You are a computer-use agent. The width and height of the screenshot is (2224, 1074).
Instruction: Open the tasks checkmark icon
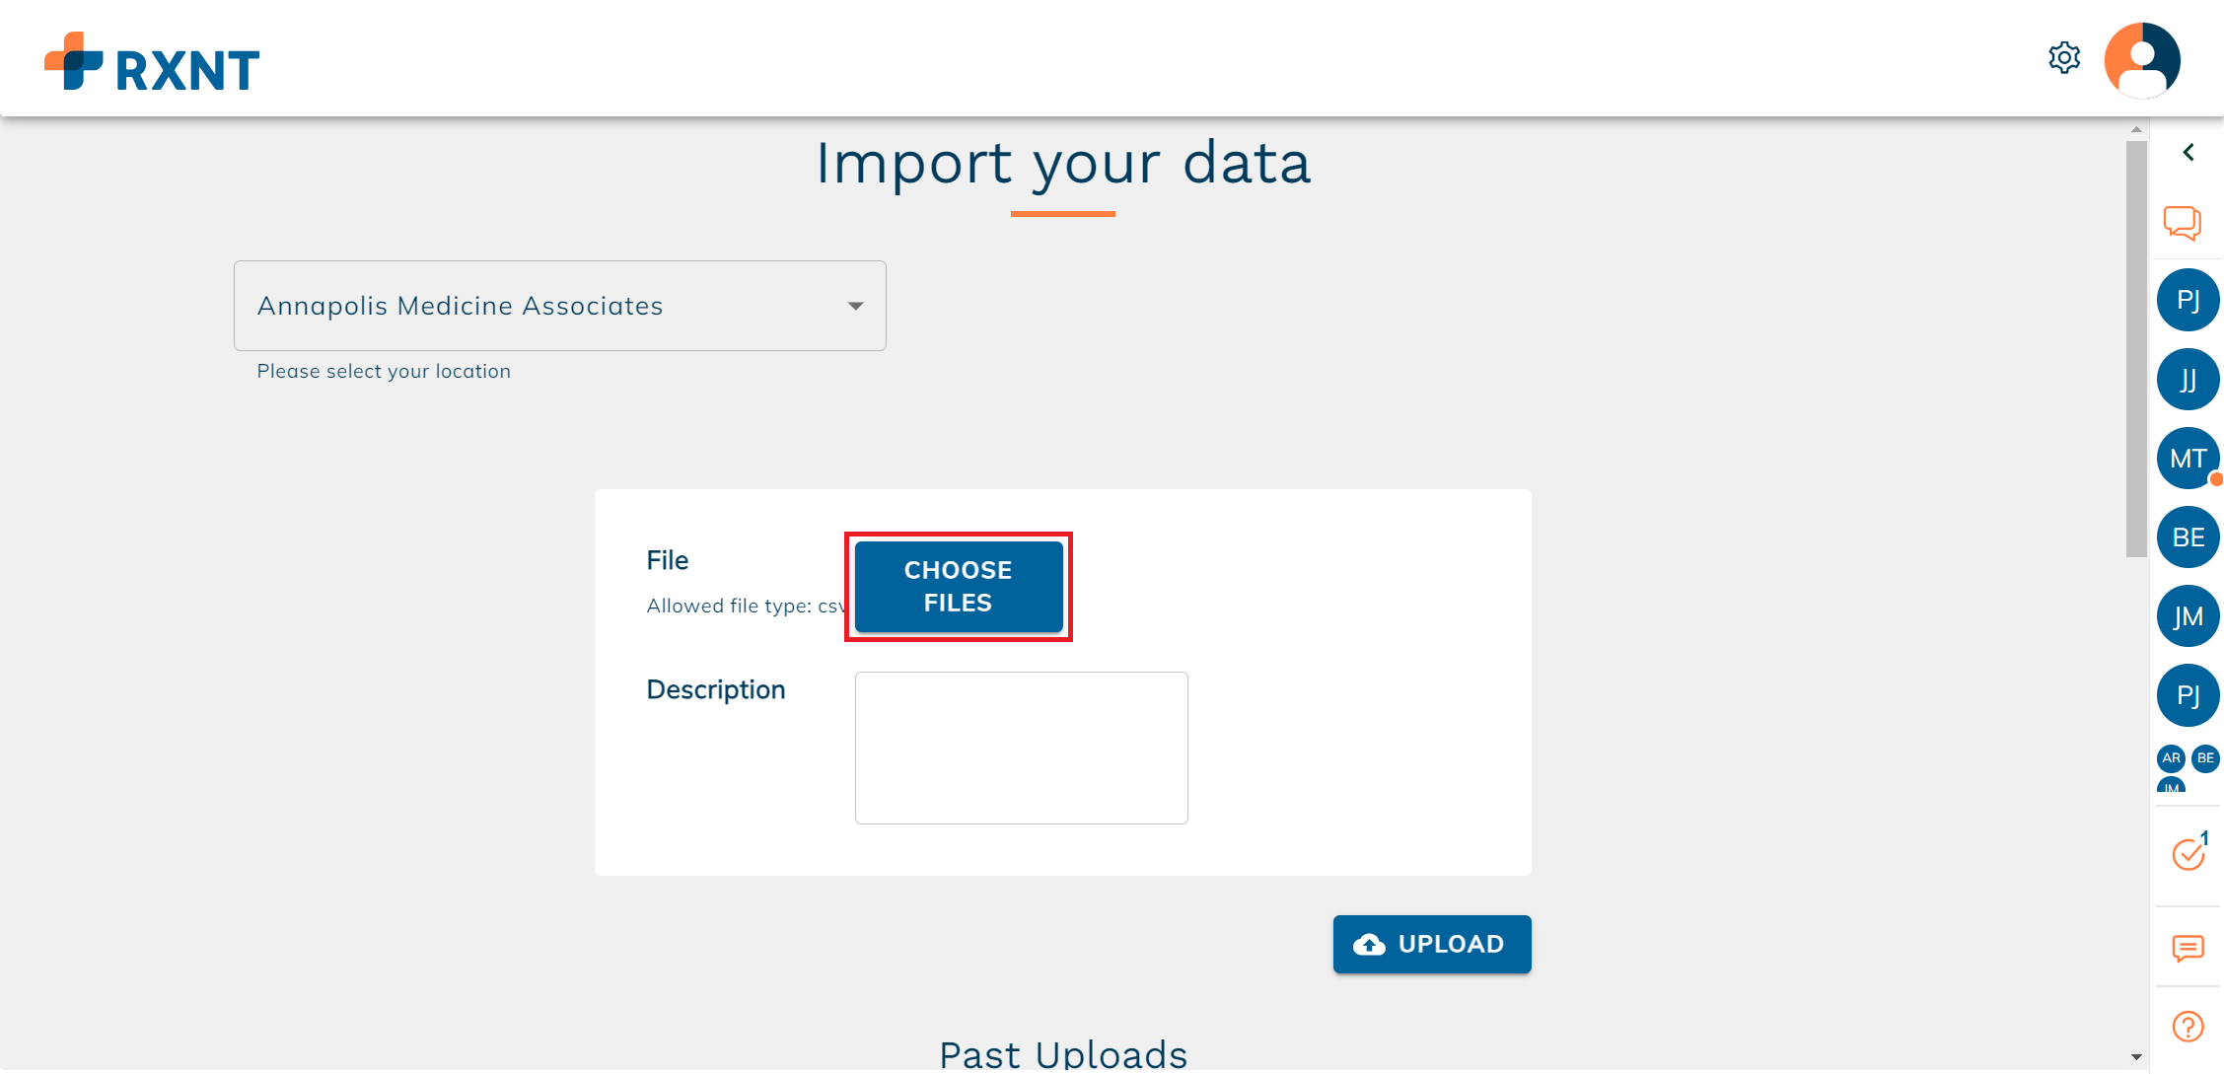tap(2188, 854)
